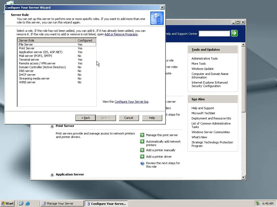Open Administrative Tools link
277x207 pixels.
205,58
